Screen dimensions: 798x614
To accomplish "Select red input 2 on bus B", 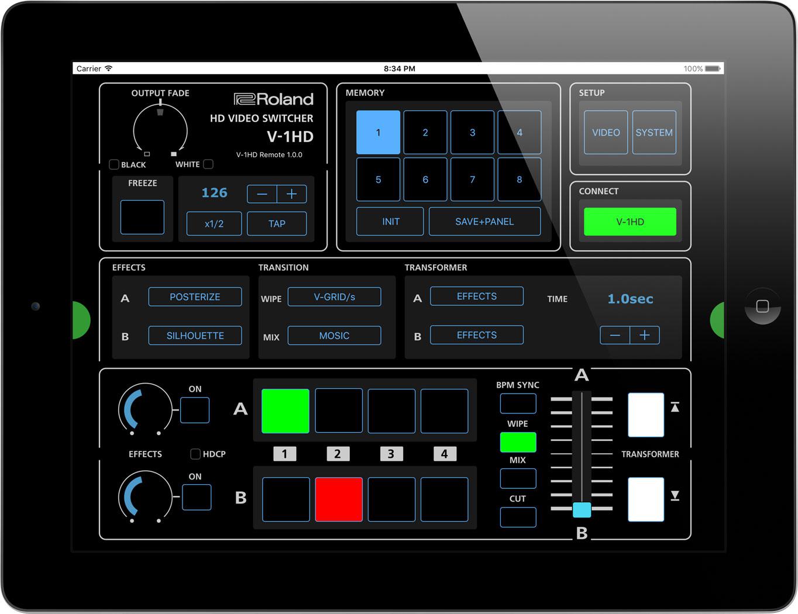I will coord(339,499).
